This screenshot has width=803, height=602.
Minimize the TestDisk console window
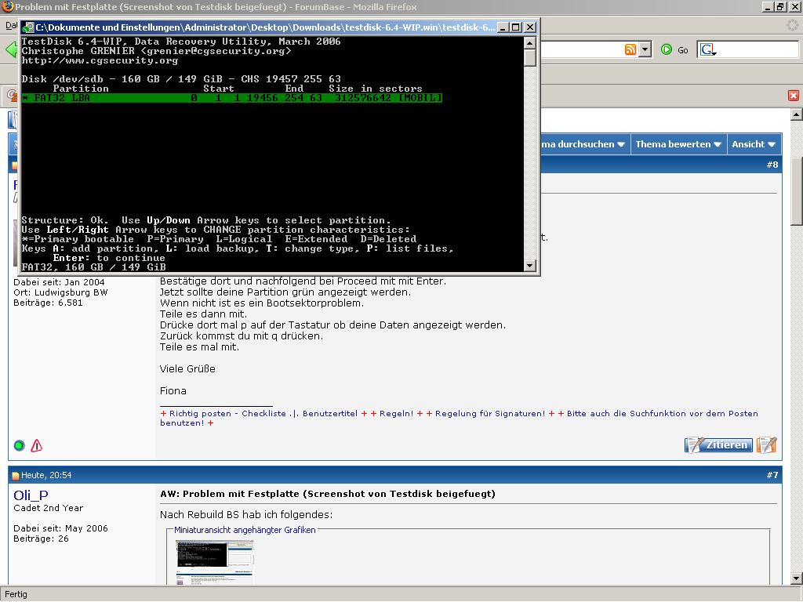(x=503, y=27)
